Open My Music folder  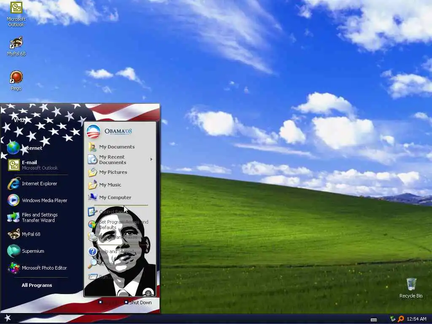(105, 185)
